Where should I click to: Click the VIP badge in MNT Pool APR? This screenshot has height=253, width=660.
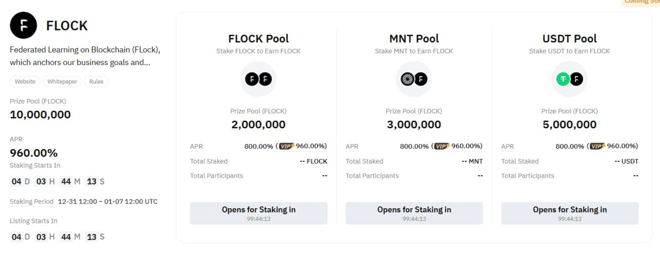click(x=442, y=146)
